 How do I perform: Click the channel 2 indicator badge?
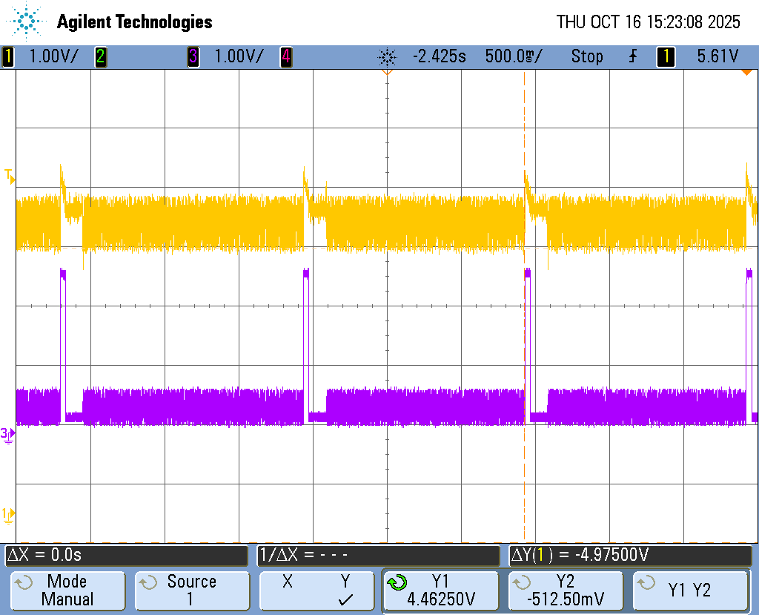coord(101,56)
